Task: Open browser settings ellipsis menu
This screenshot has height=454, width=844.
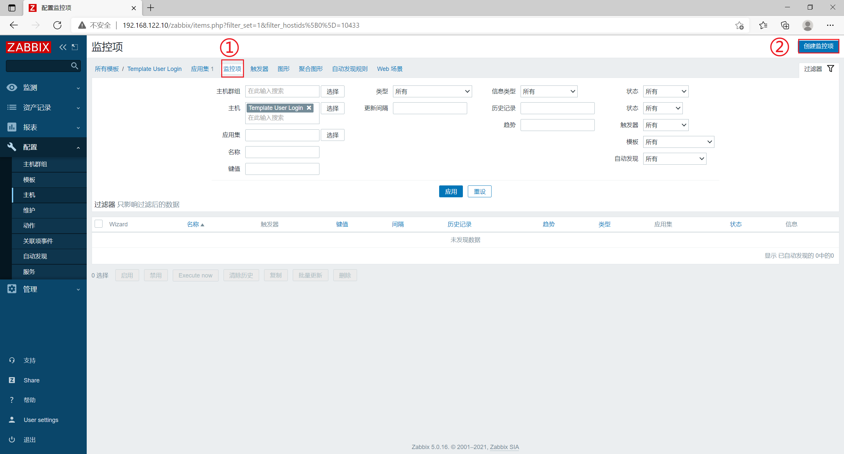Action: point(830,25)
